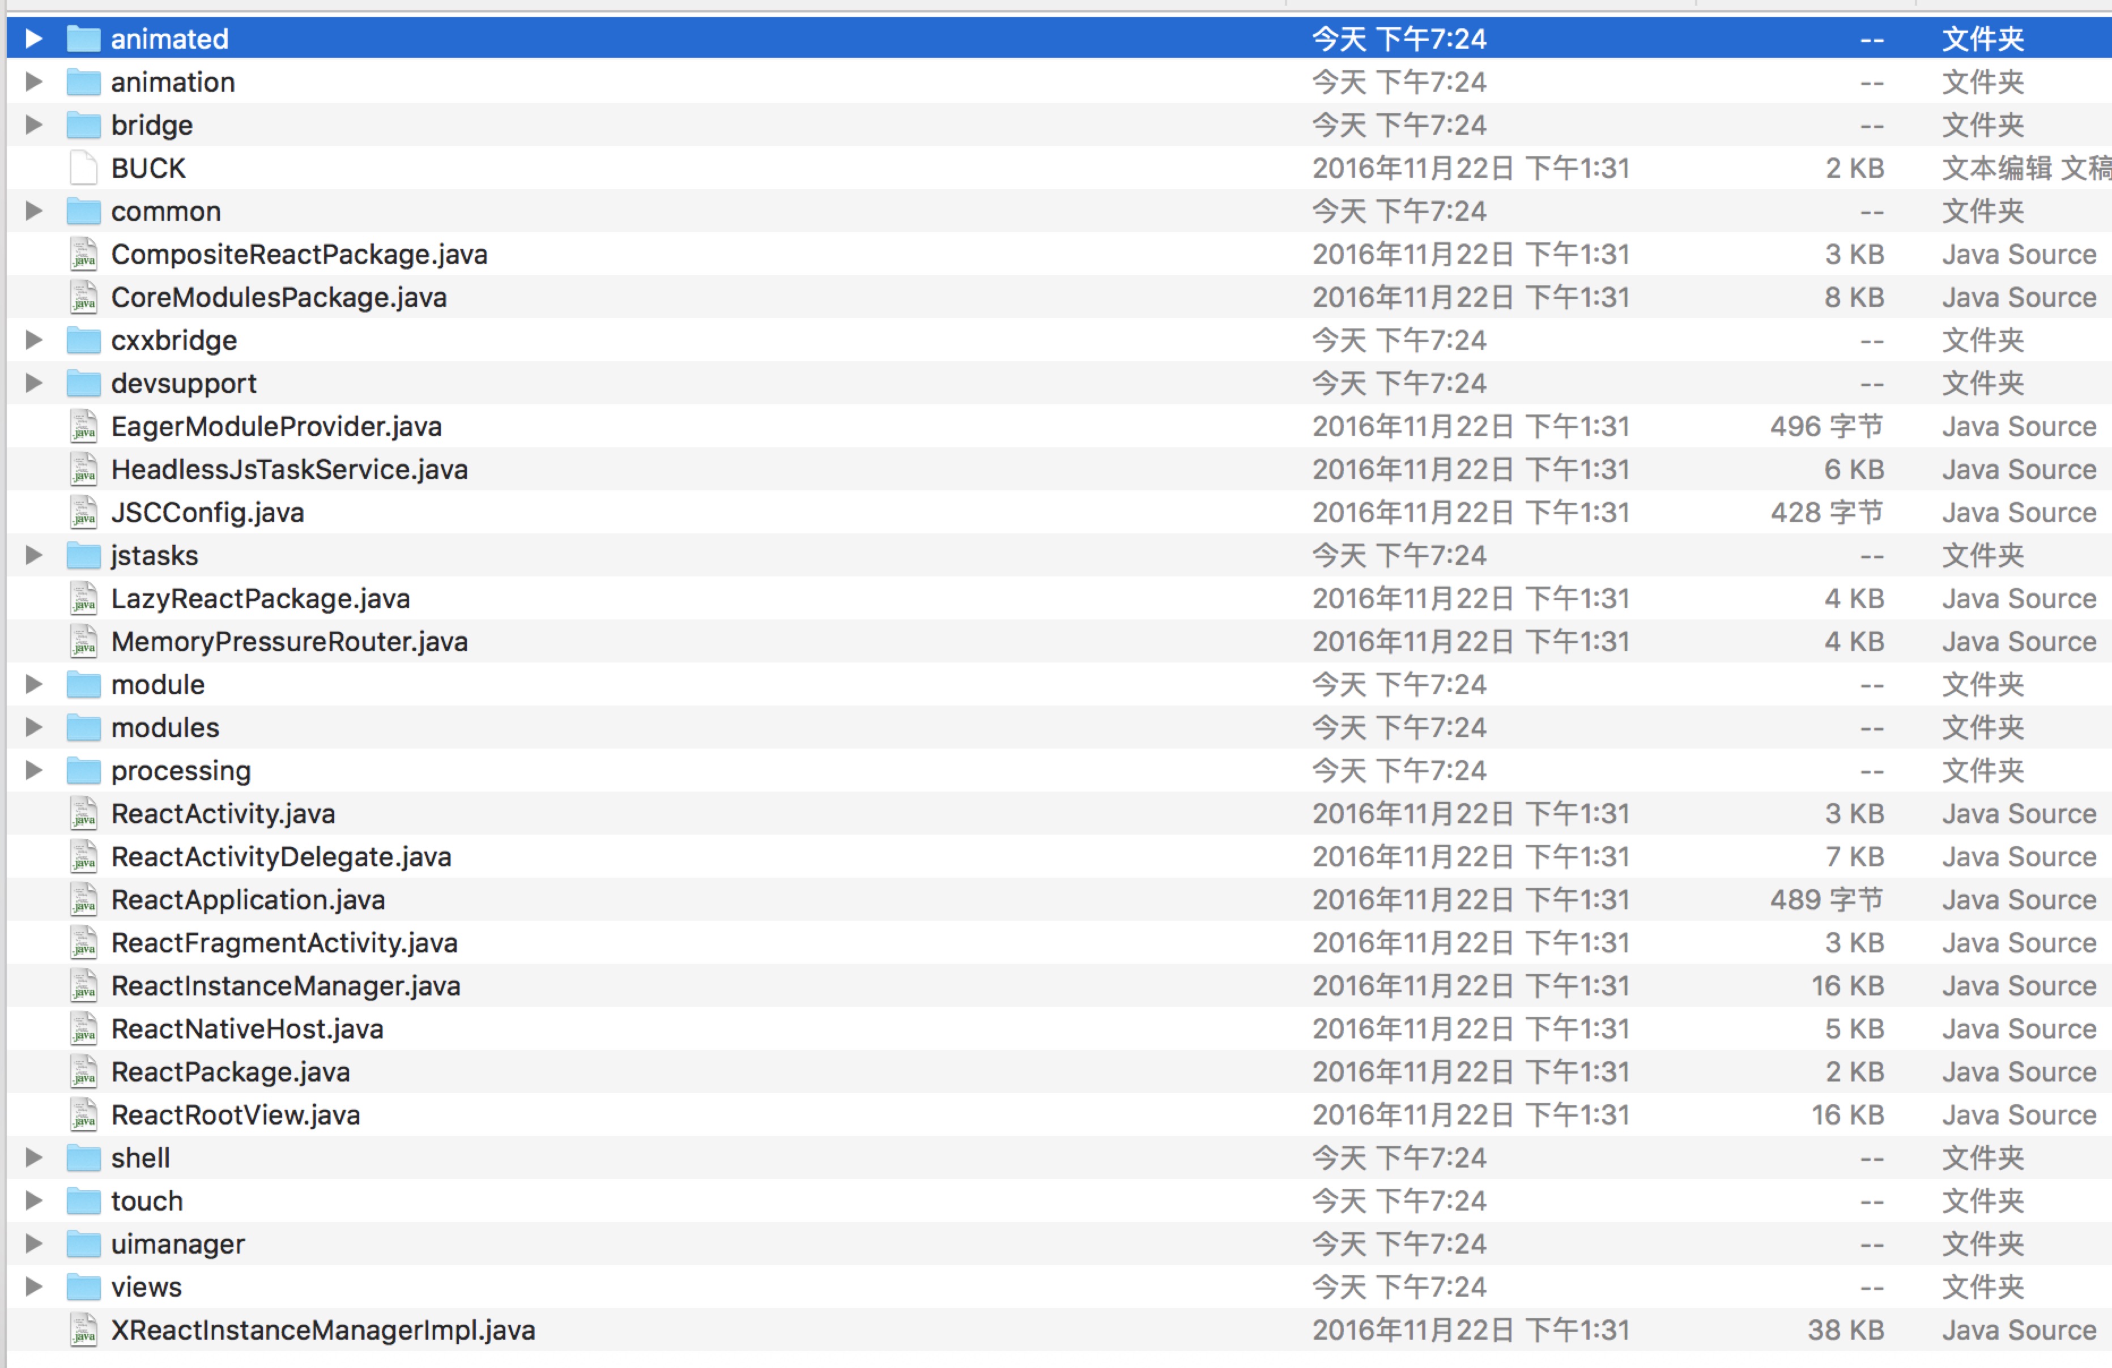
Task: Click the 8 KB size value
Action: tap(1855, 297)
